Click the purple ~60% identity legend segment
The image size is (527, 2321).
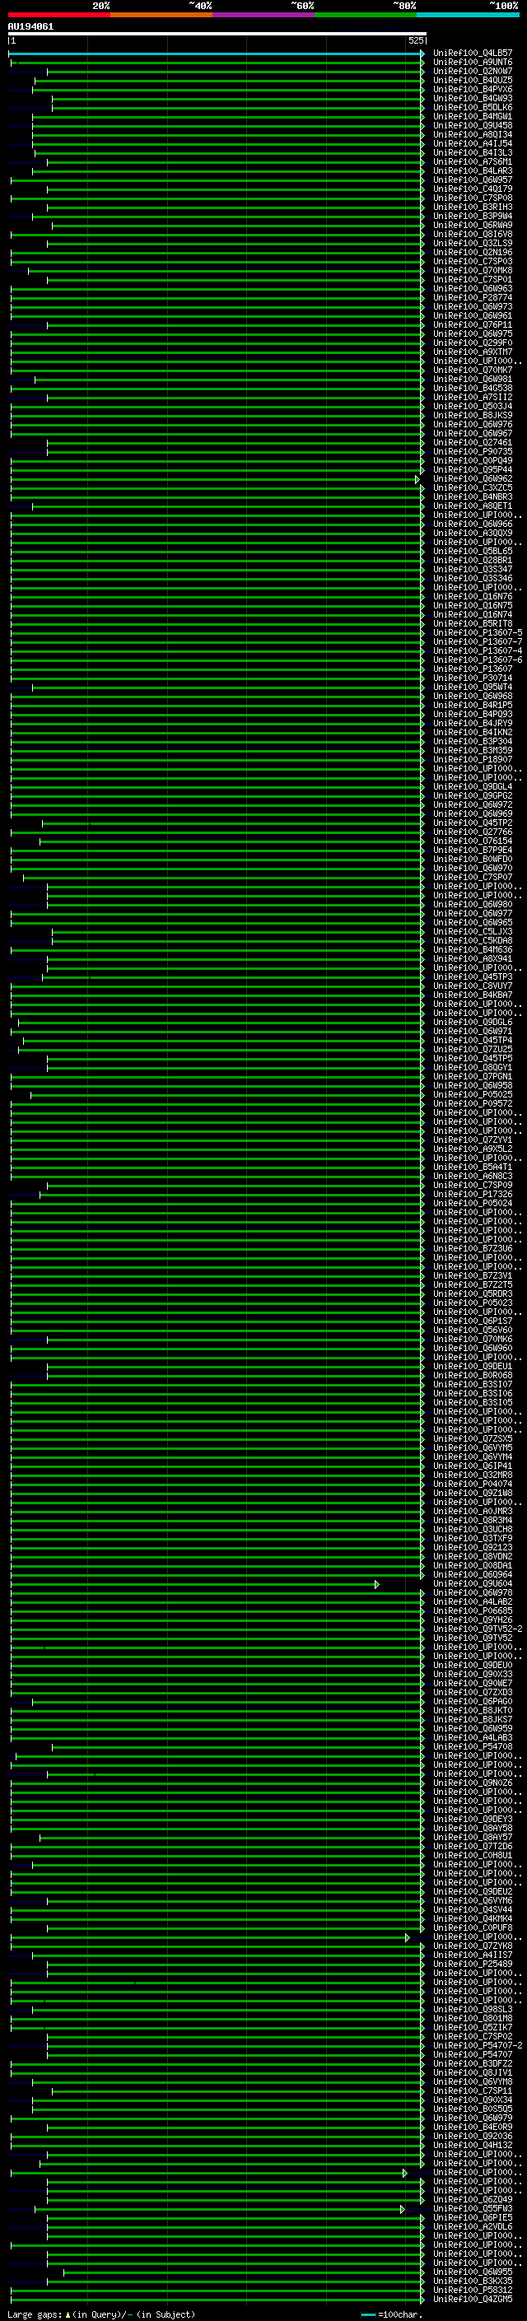(264, 15)
